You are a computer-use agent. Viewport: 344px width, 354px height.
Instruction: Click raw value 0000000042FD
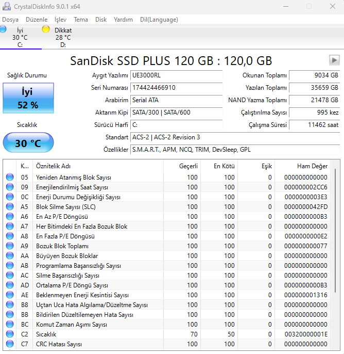(306, 207)
